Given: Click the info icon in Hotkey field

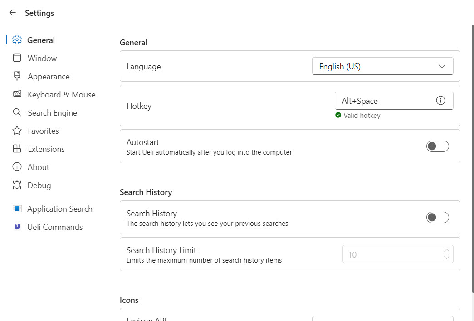Looking at the screenshot, I should (x=440, y=101).
